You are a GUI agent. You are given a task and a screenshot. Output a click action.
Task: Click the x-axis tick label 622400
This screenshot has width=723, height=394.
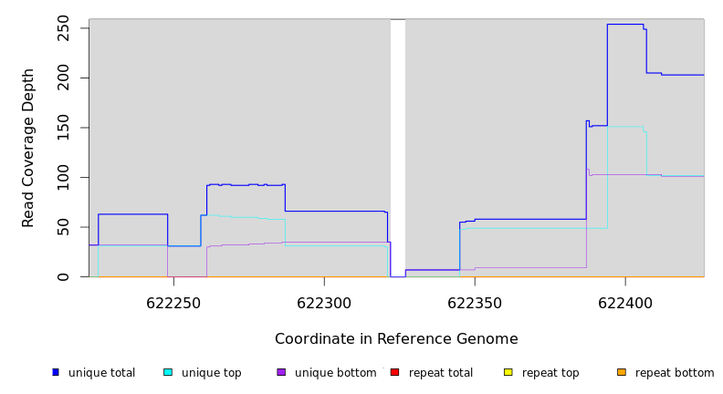coord(625,303)
